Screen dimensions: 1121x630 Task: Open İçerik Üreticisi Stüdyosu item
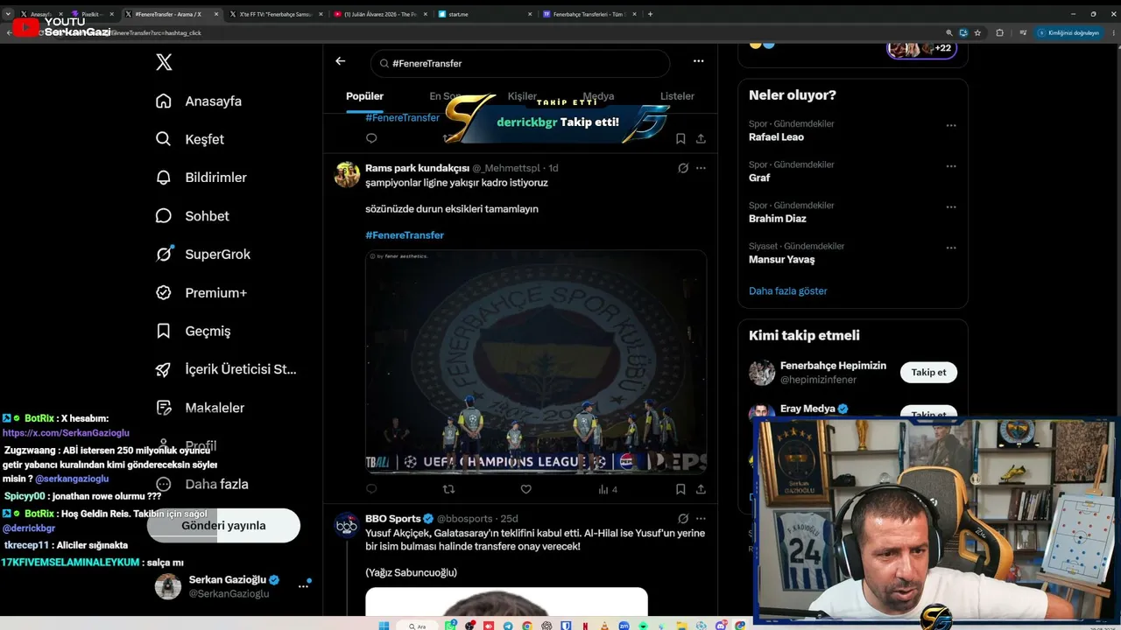pyautogui.click(x=226, y=369)
